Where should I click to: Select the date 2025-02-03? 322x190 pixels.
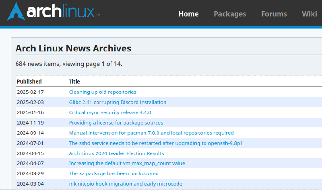coord(31,102)
